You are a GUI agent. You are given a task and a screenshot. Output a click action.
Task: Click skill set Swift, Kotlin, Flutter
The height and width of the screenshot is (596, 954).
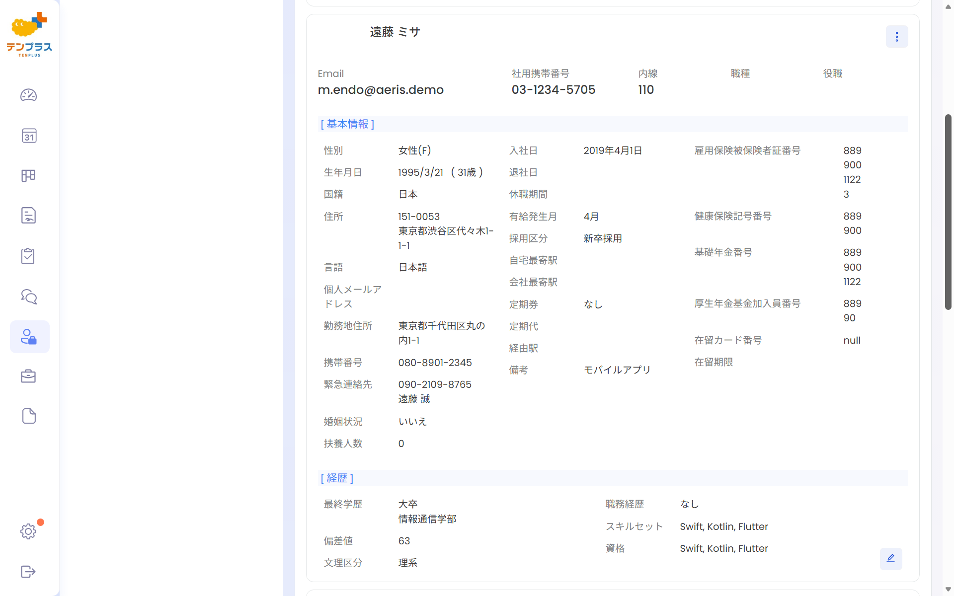(x=724, y=526)
